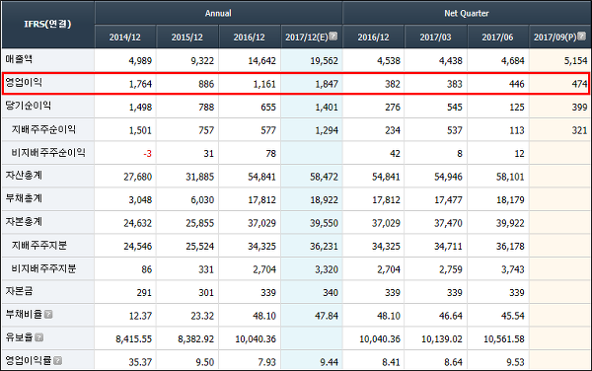
Task: Click 자본금 value 291
Action: click(144, 292)
